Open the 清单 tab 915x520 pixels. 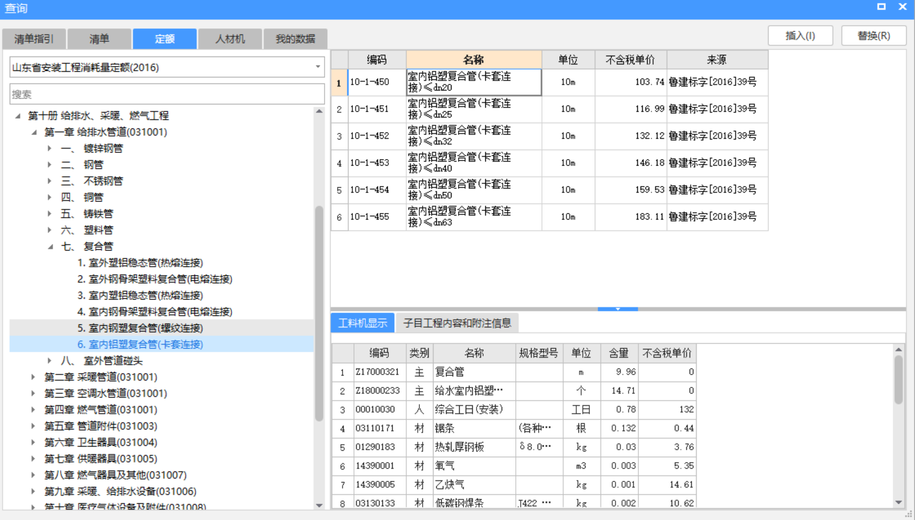(x=99, y=39)
